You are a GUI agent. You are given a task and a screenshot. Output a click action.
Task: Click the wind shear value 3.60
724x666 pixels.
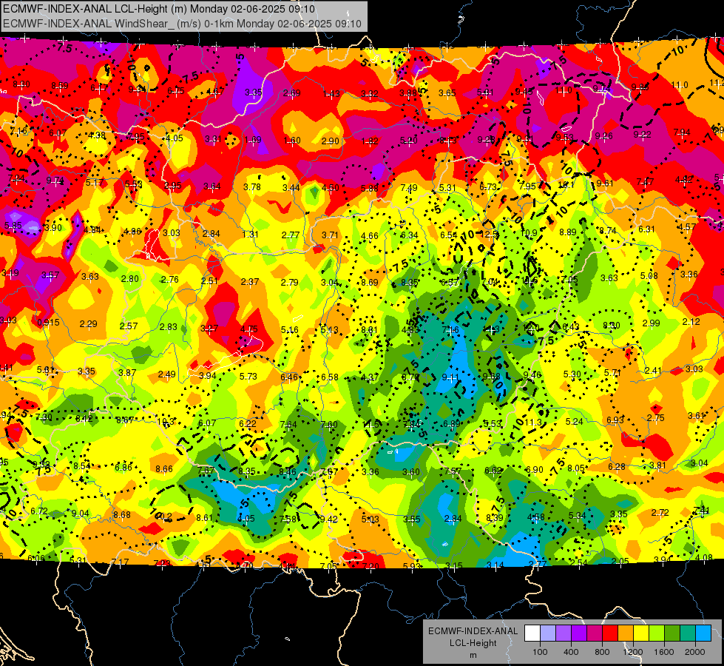coord(411,472)
